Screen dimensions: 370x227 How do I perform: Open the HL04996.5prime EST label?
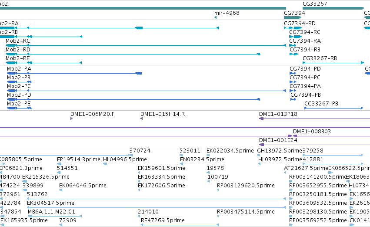coord(125,159)
